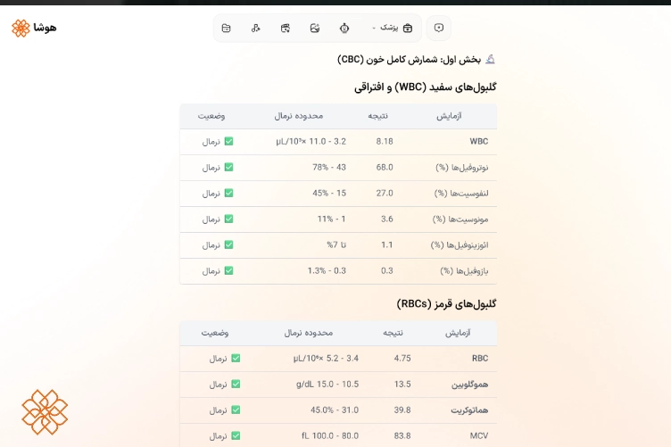Viewport: 671px width, 447px height.
Task: Click the RBC test name cell
Action: pos(480,359)
